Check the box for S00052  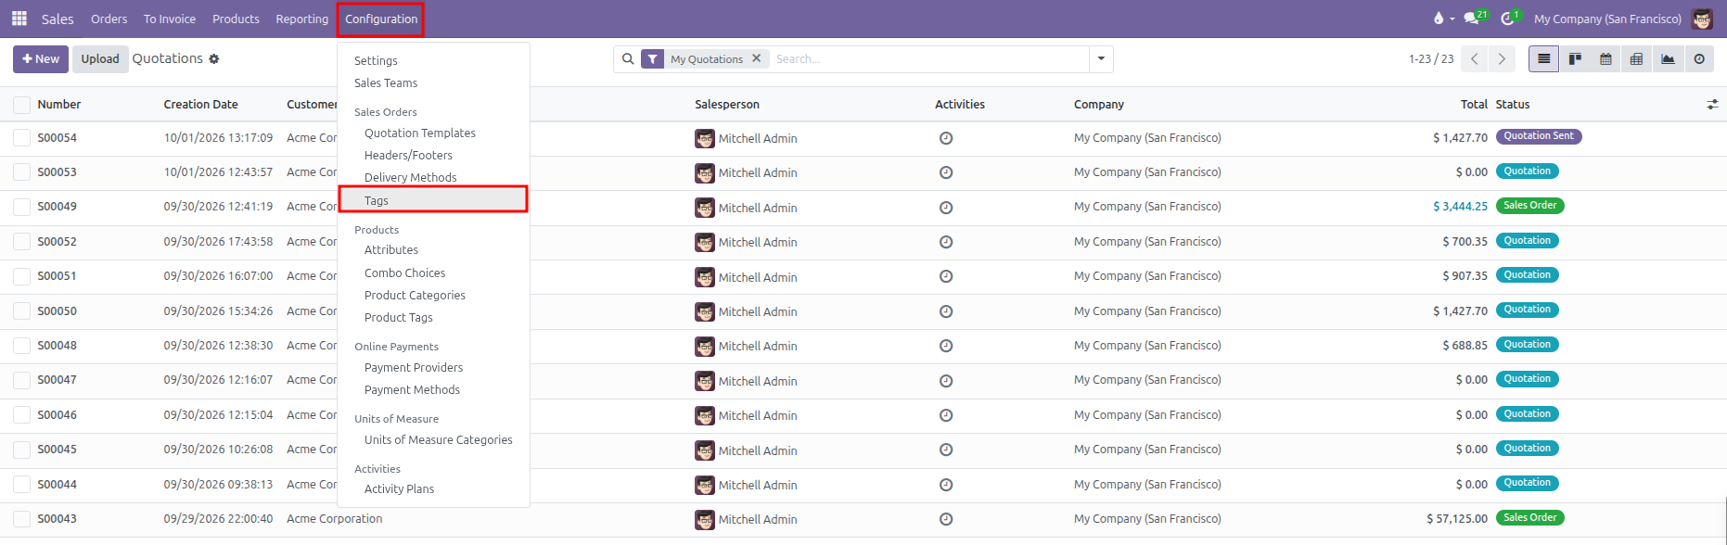tap(21, 242)
